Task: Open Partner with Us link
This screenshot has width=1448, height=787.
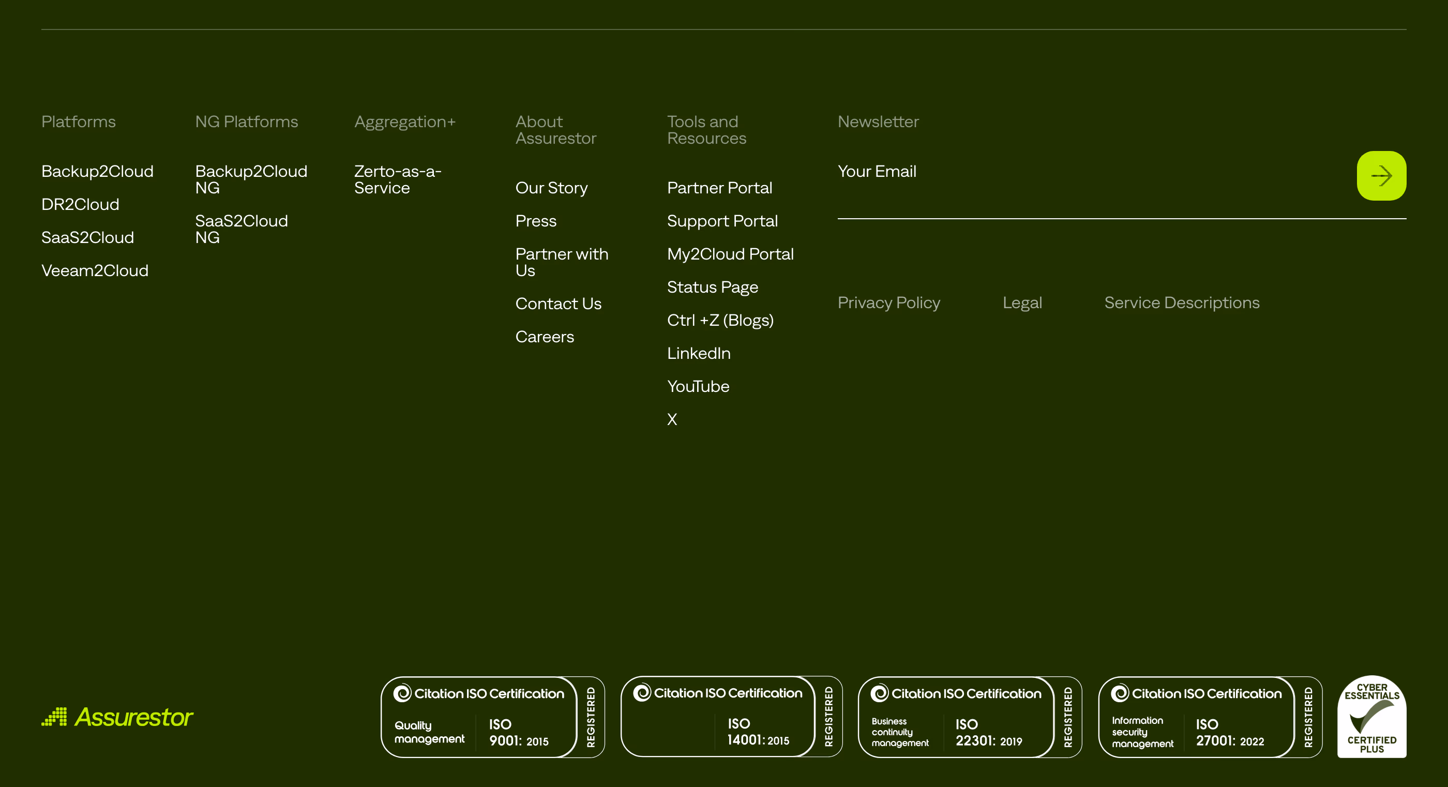Action: [x=562, y=263]
